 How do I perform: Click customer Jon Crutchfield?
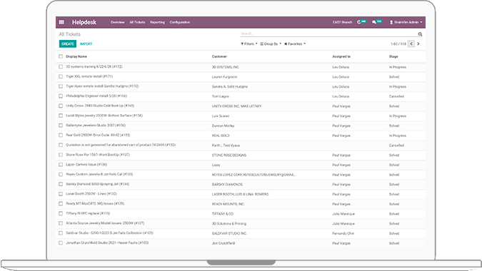[x=224, y=243]
